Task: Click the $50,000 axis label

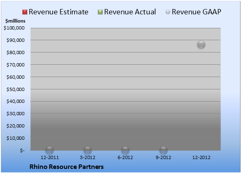Action: (x=16, y=89)
